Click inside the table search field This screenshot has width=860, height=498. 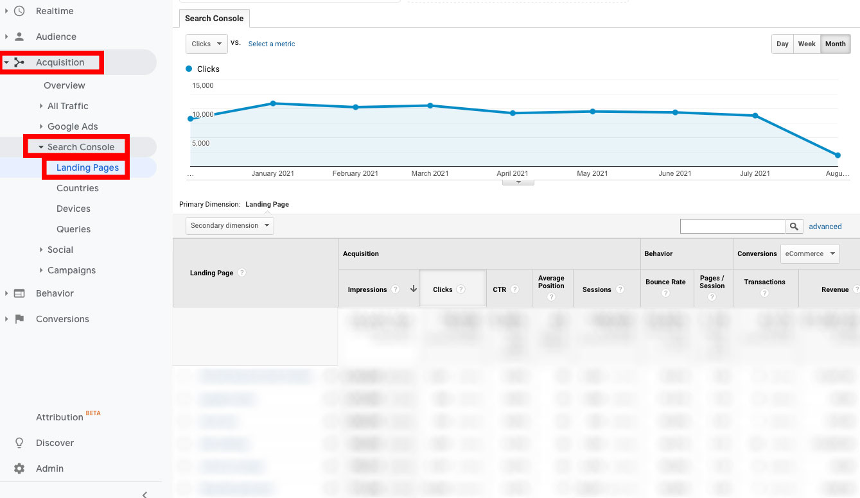coord(732,226)
